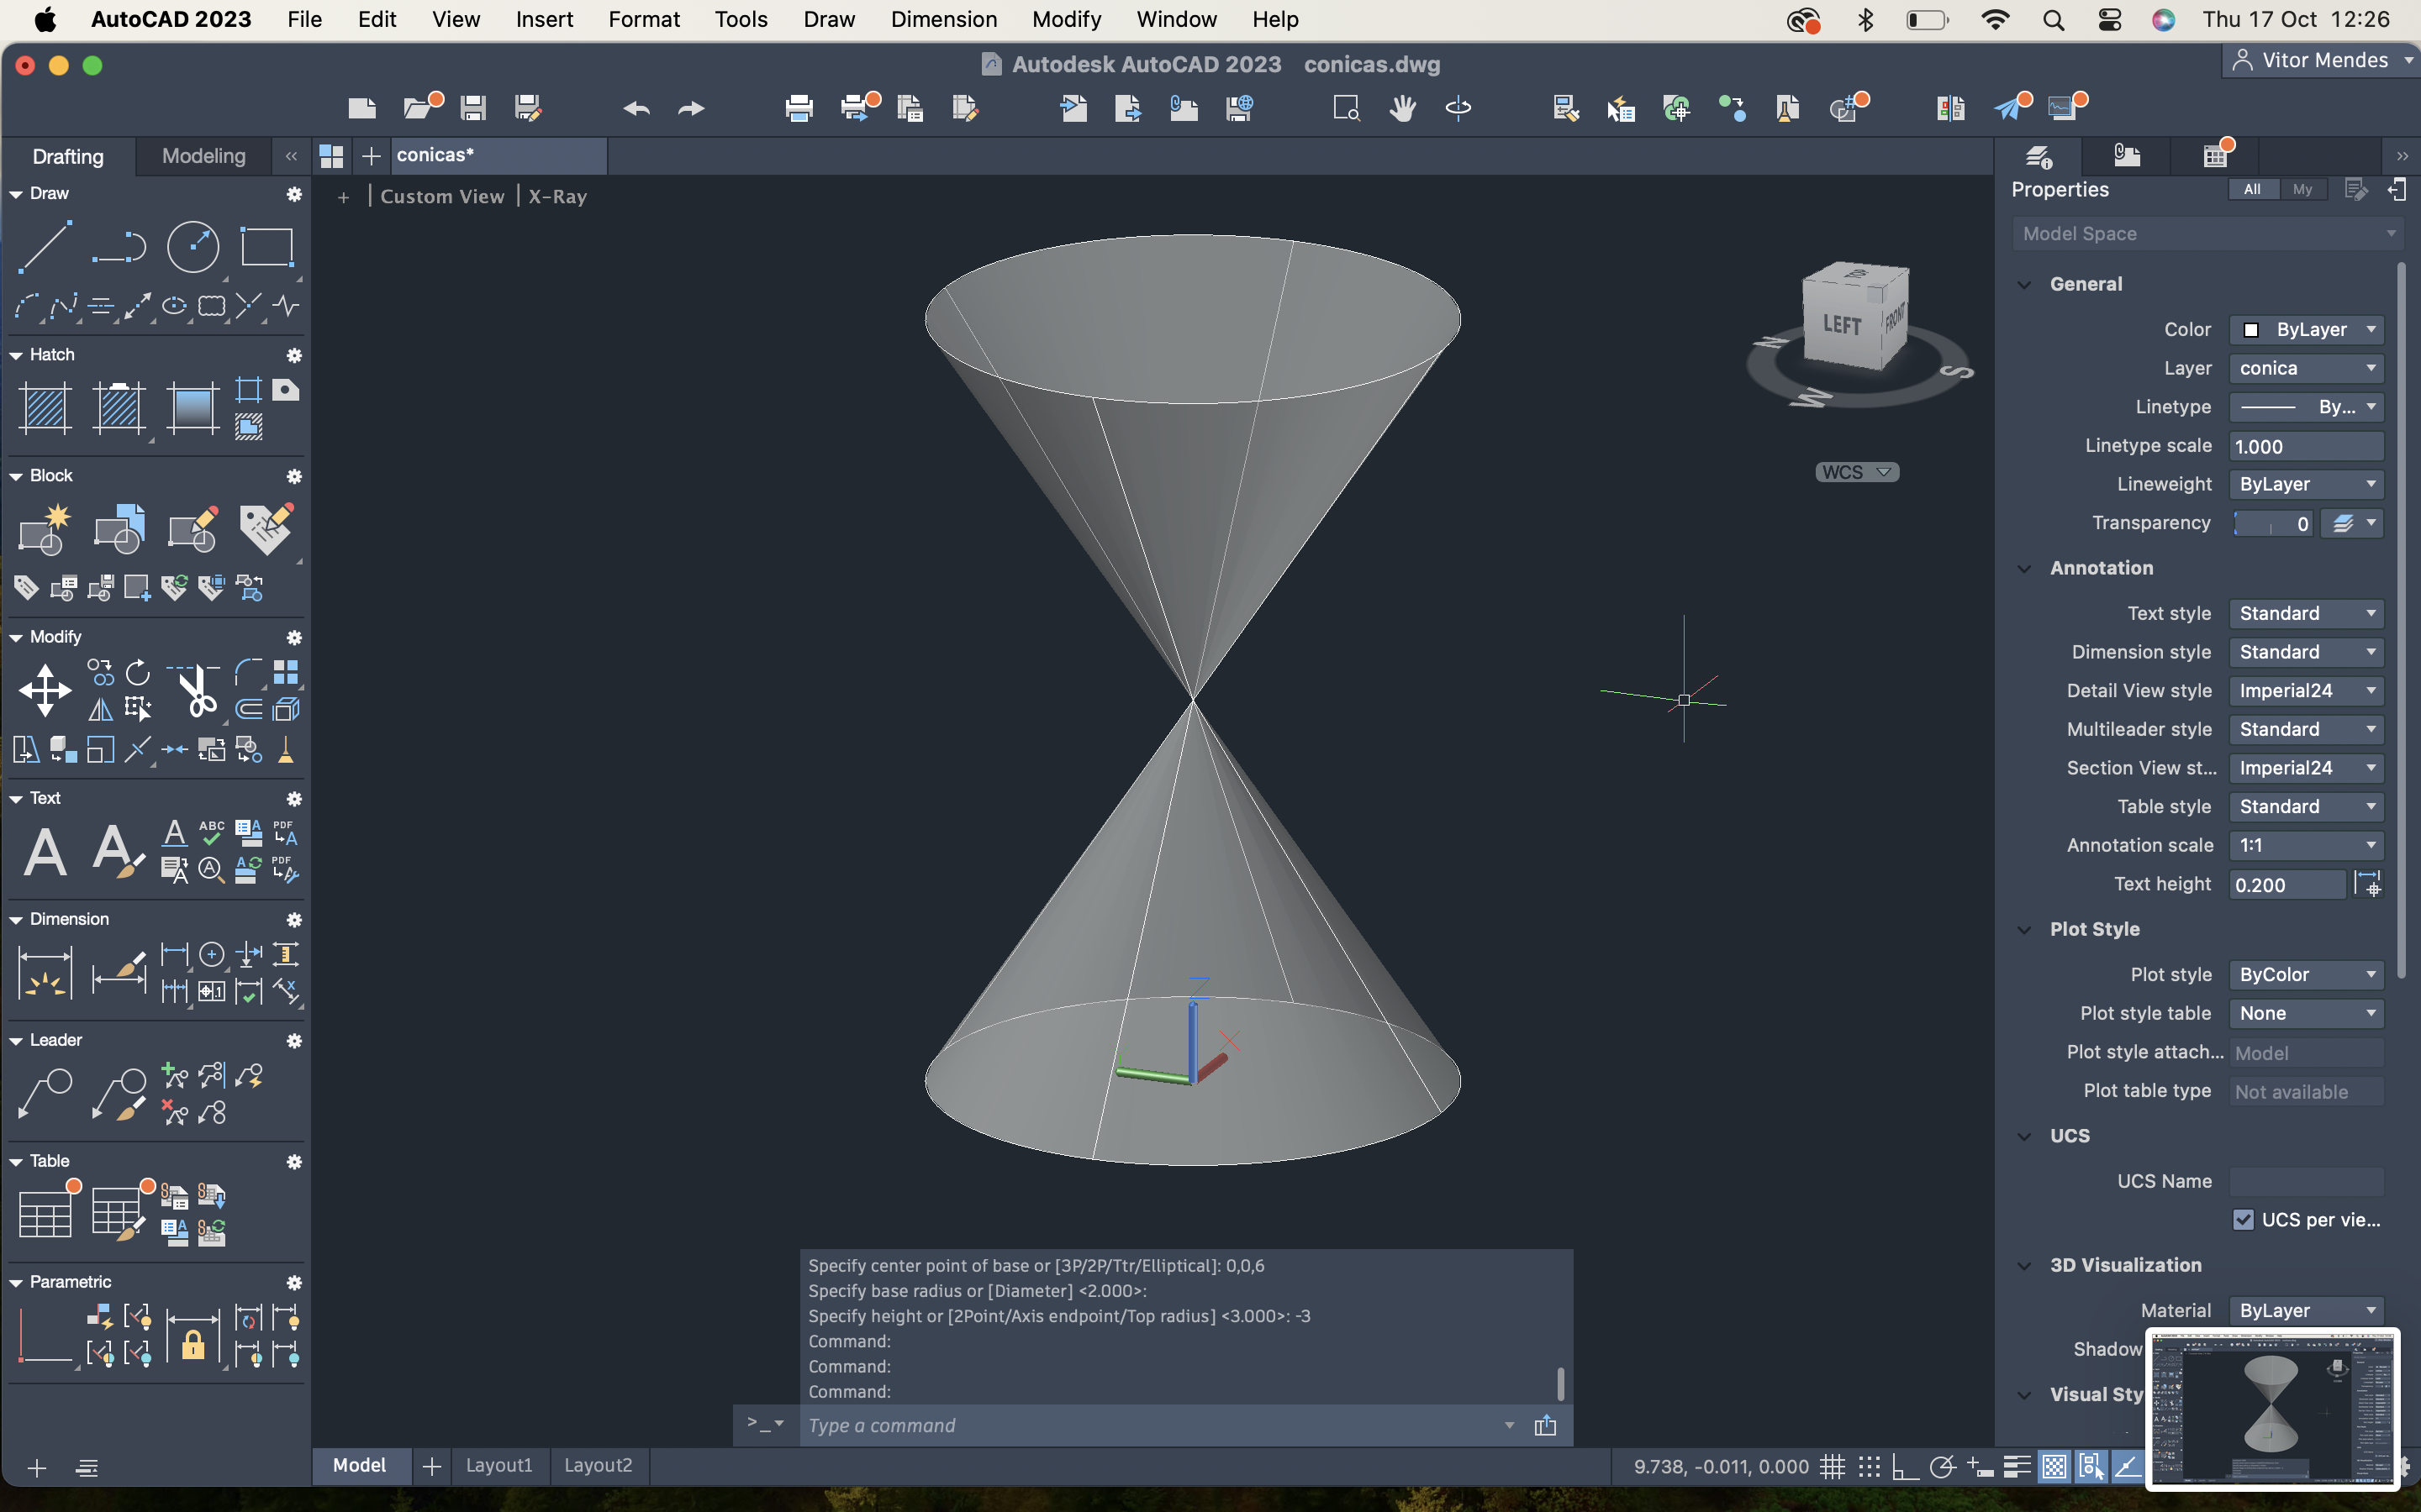2421x1512 pixels.
Task: Open the Model Space selection dropdown
Action: [x=2207, y=233]
